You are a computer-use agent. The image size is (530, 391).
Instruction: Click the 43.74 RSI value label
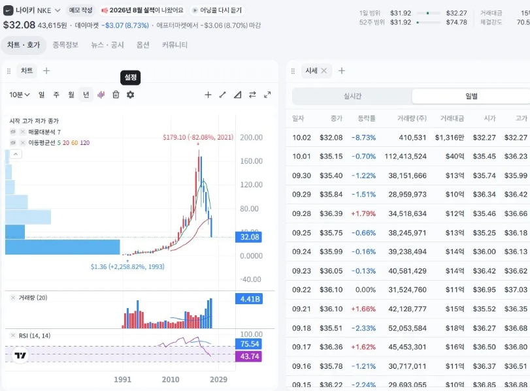pos(250,356)
